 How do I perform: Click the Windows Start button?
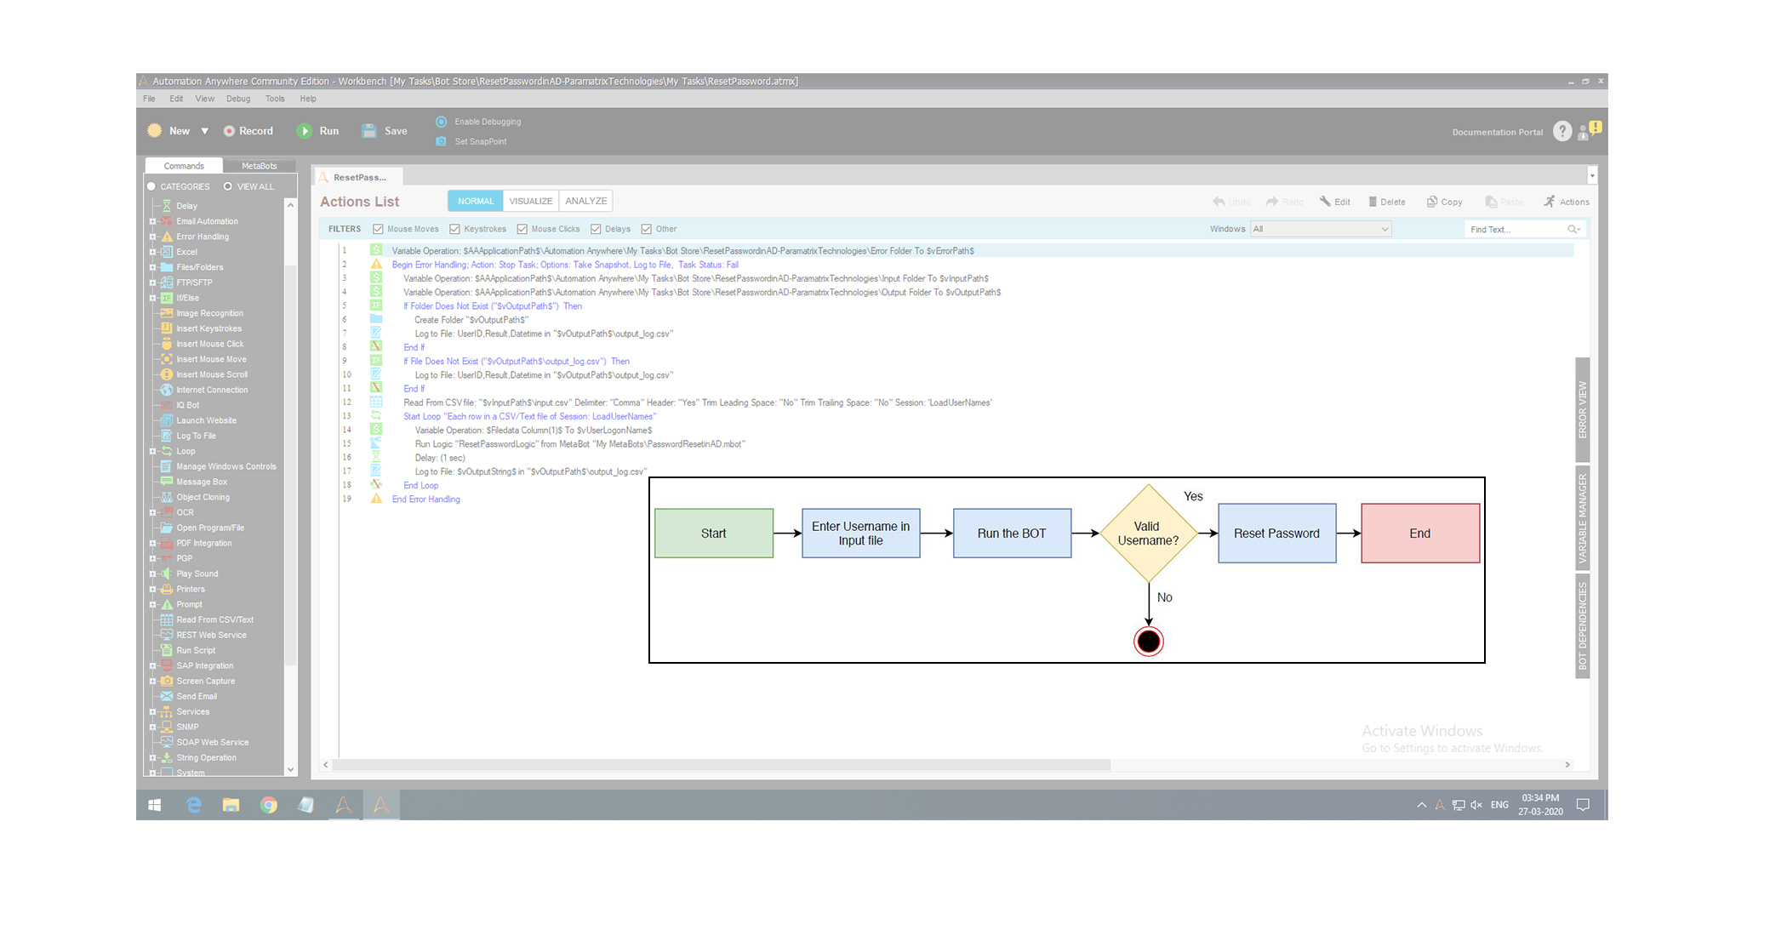(x=155, y=805)
